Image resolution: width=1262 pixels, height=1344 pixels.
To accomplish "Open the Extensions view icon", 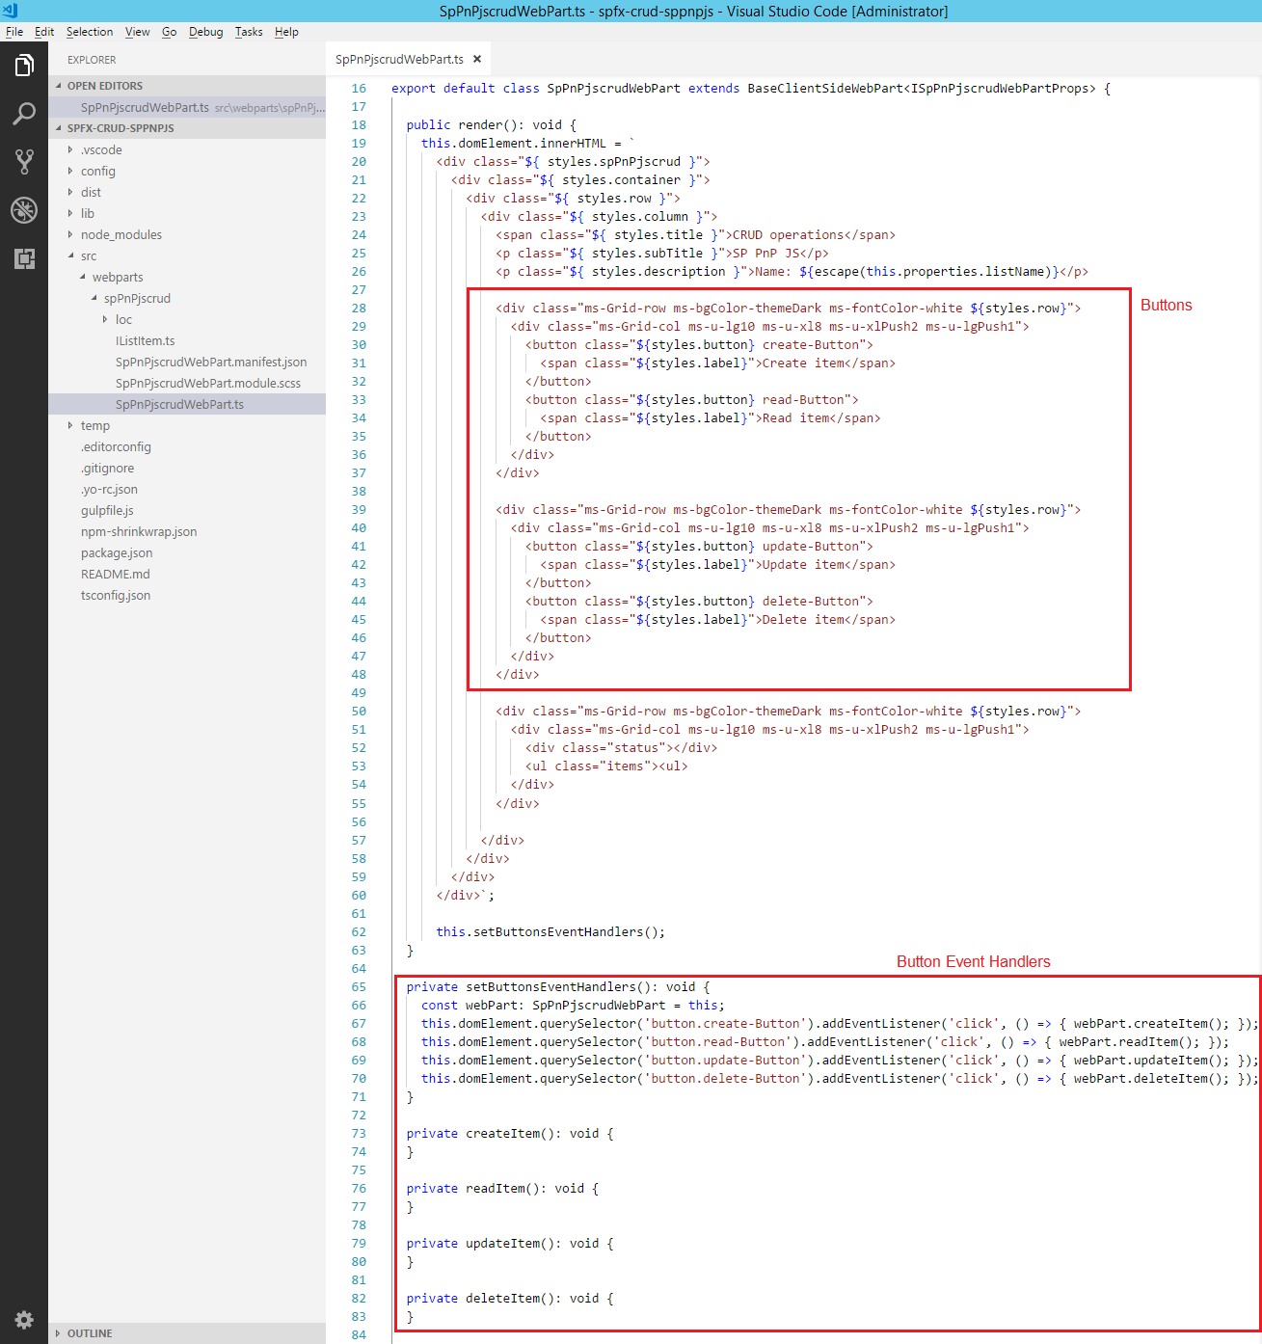I will click(24, 258).
